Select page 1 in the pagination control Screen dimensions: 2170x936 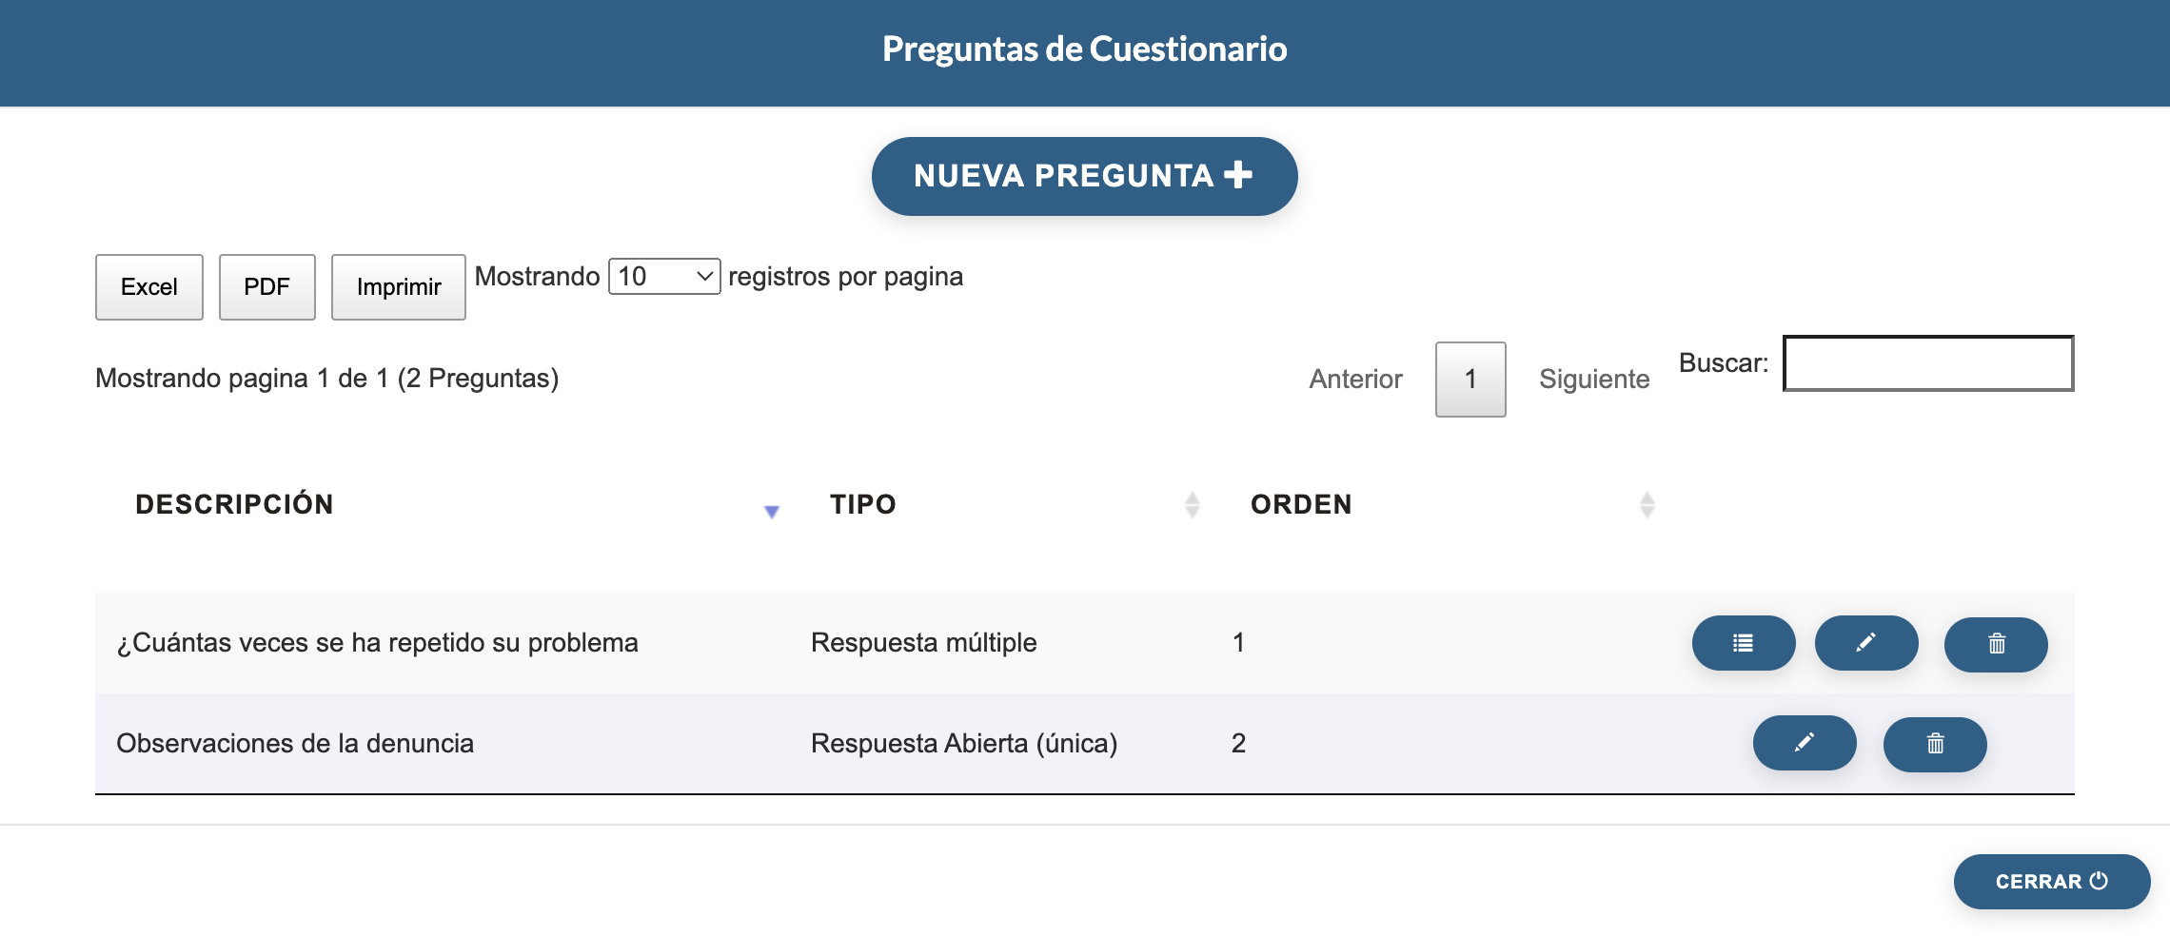(1470, 379)
